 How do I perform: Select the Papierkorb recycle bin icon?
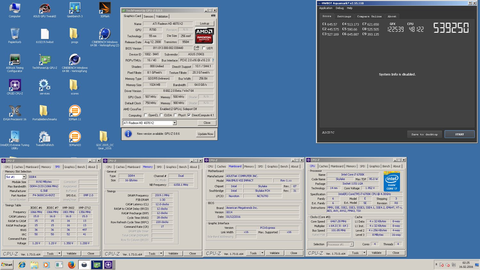click(x=15, y=36)
